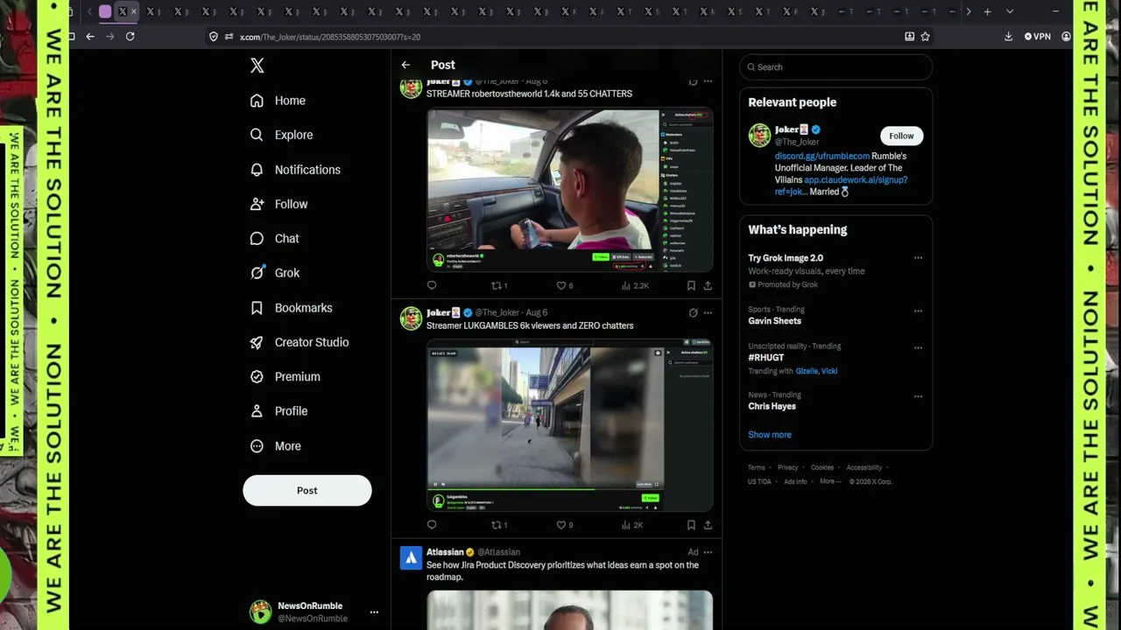Image resolution: width=1121 pixels, height=630 pixels.
Task: Open Gavin Sheets trending topic
Action: coord(774,321)
